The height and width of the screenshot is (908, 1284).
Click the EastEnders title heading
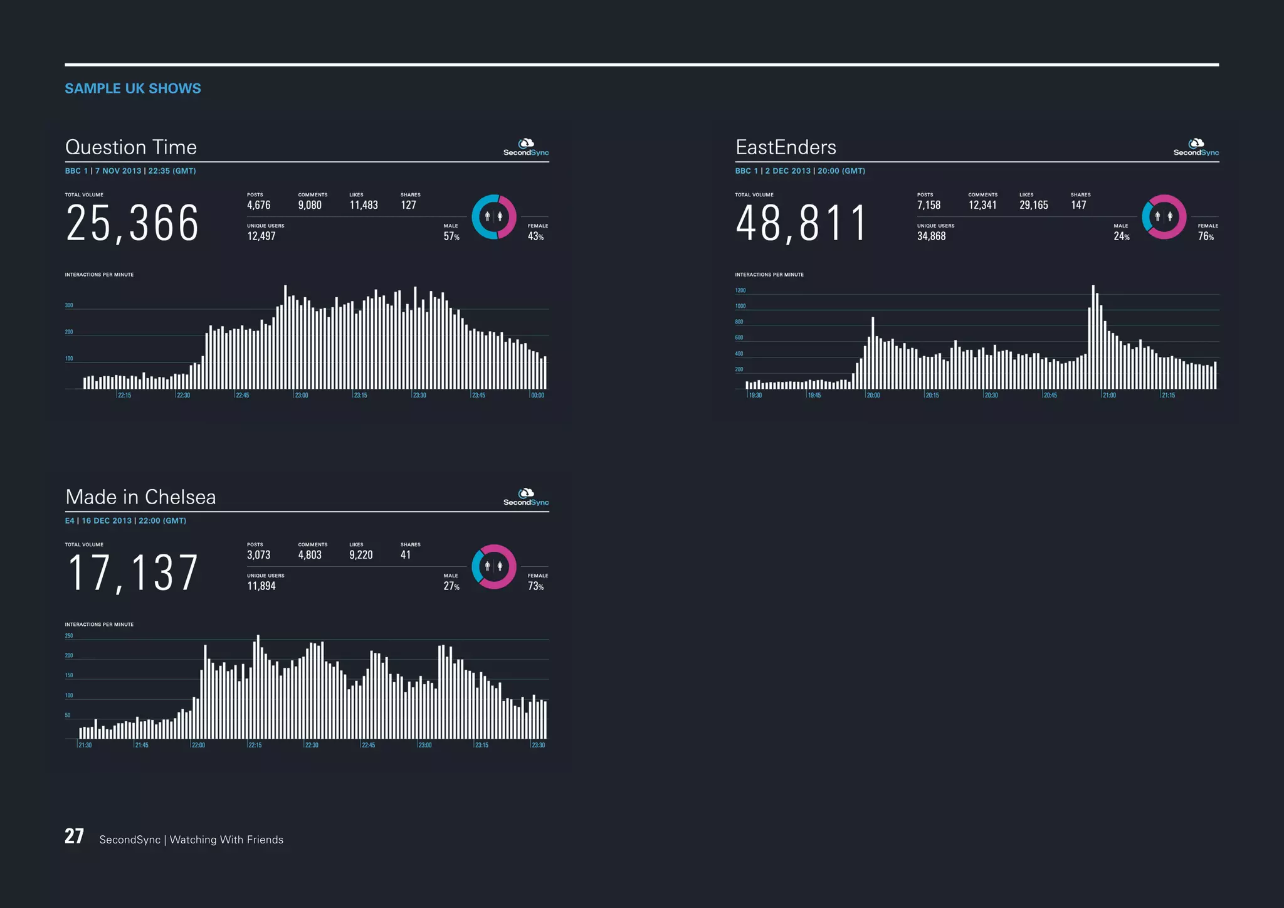click(x=786, y=147)
